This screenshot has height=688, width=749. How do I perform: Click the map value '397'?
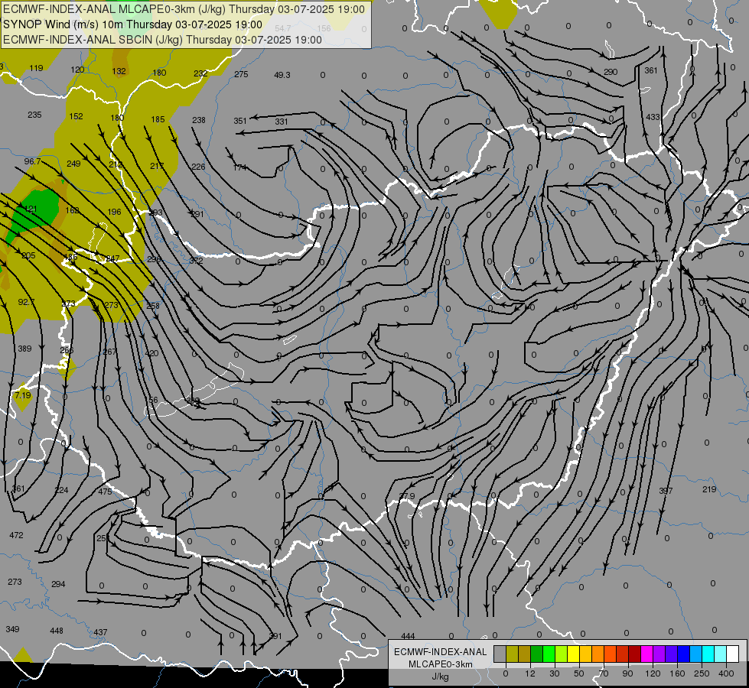click(x=666, y=491)
